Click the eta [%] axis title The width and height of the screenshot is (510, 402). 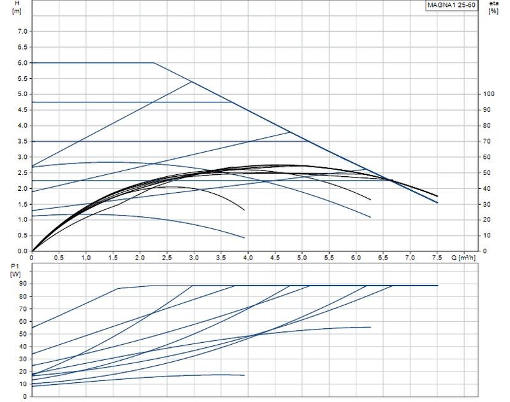(493, 8)
